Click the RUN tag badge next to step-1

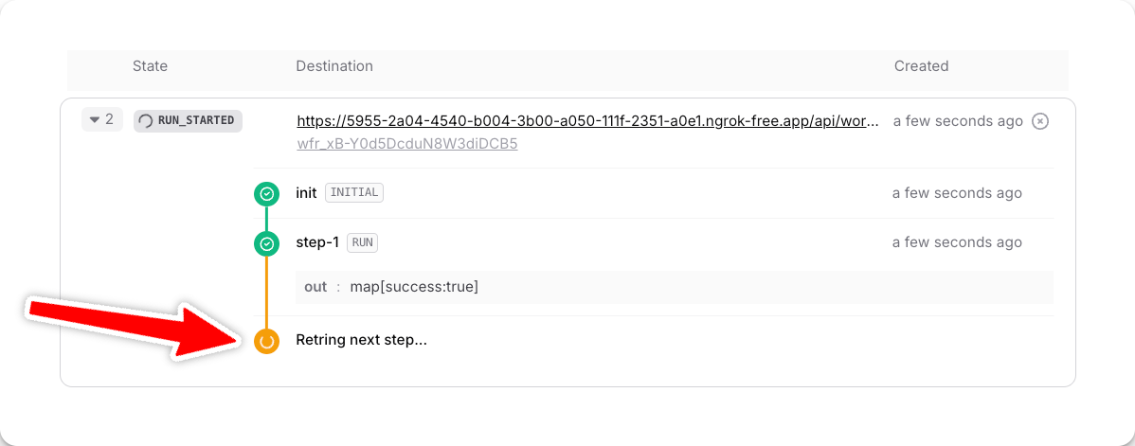coord(363,242)
